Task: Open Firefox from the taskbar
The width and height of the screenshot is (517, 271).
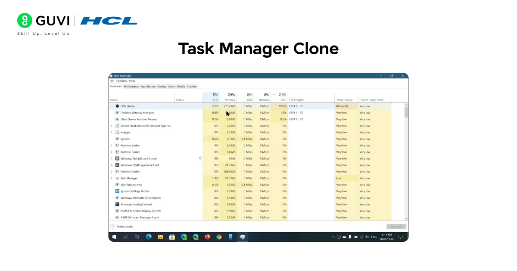Action: point(207,237)
